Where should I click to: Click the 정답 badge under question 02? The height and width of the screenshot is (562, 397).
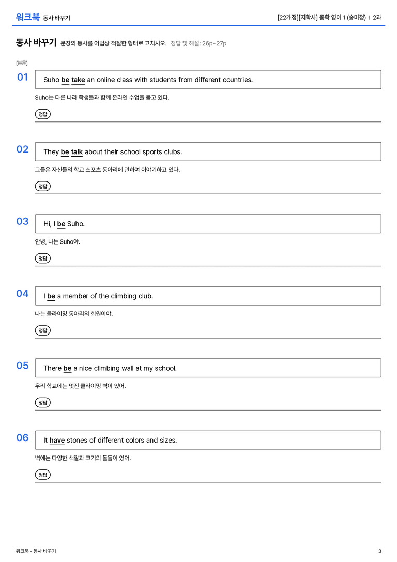(42, 186)
